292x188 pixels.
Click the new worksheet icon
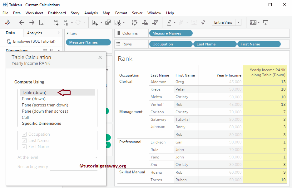[95, 22]
